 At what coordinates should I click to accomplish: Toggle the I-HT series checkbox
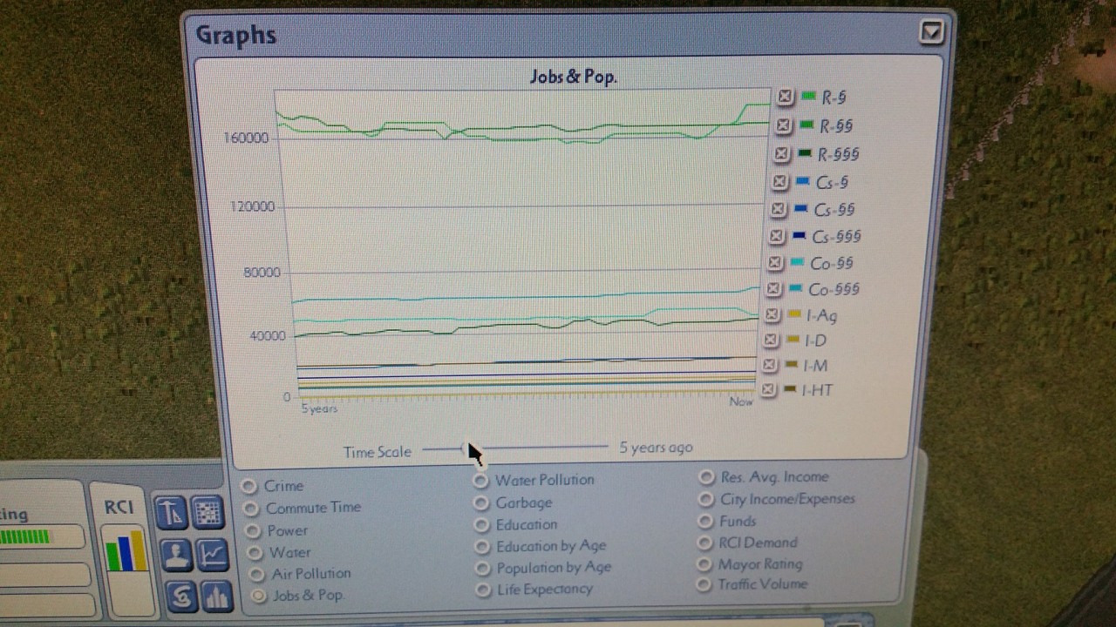(x=768, y=389)
